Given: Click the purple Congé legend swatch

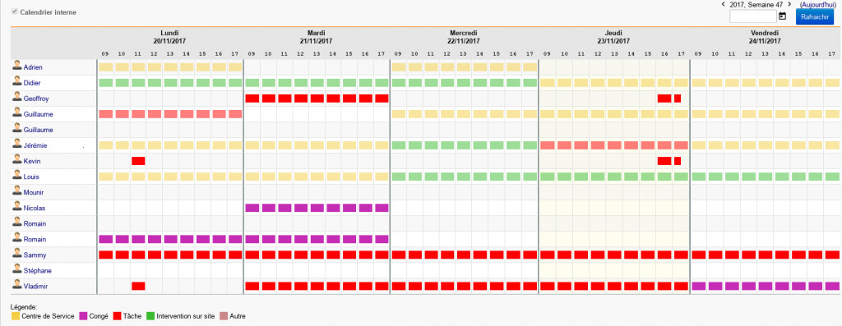Looking at the screenshot, I should coord(83,316).
